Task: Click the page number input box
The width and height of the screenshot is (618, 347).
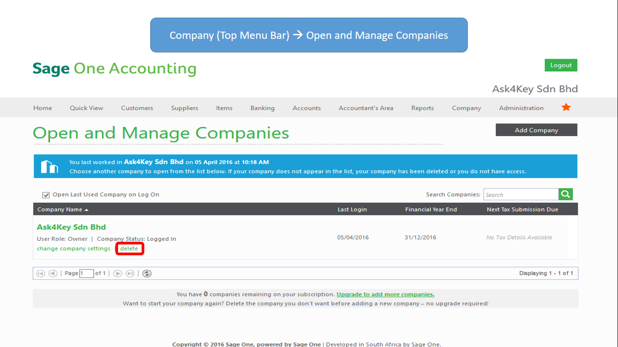Action: tap(86, 273)
